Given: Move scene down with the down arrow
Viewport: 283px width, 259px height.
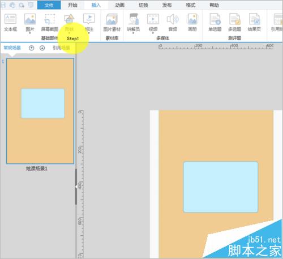Looking at the screenshot, I should (x=42, y=48).
